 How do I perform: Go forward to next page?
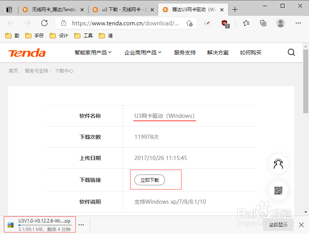tap(28, 23)
